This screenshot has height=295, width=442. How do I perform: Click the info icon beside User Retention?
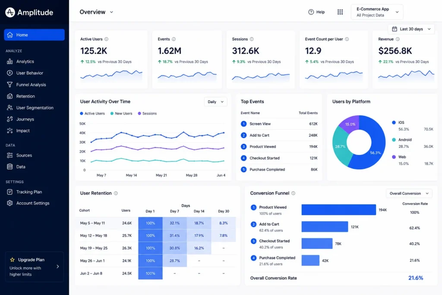coord(116,193)
